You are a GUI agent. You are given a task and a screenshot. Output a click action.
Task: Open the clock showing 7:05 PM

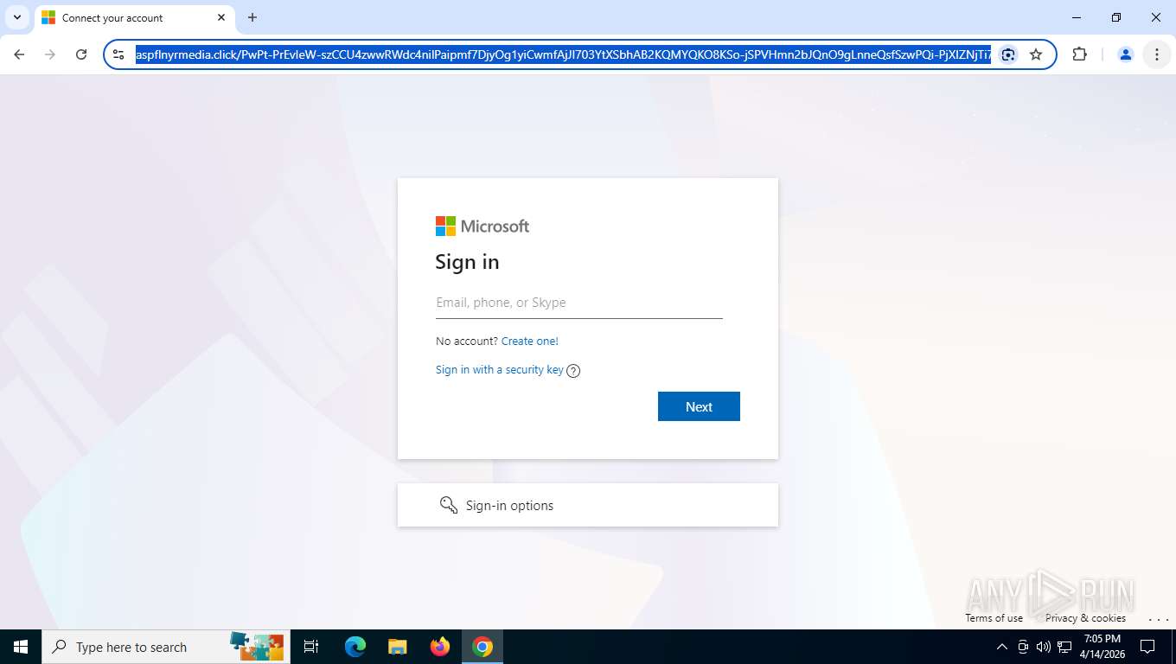[1102, 647]
